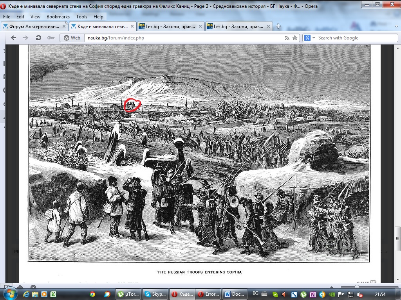Open the Help menu

click(x=98, y=16)
